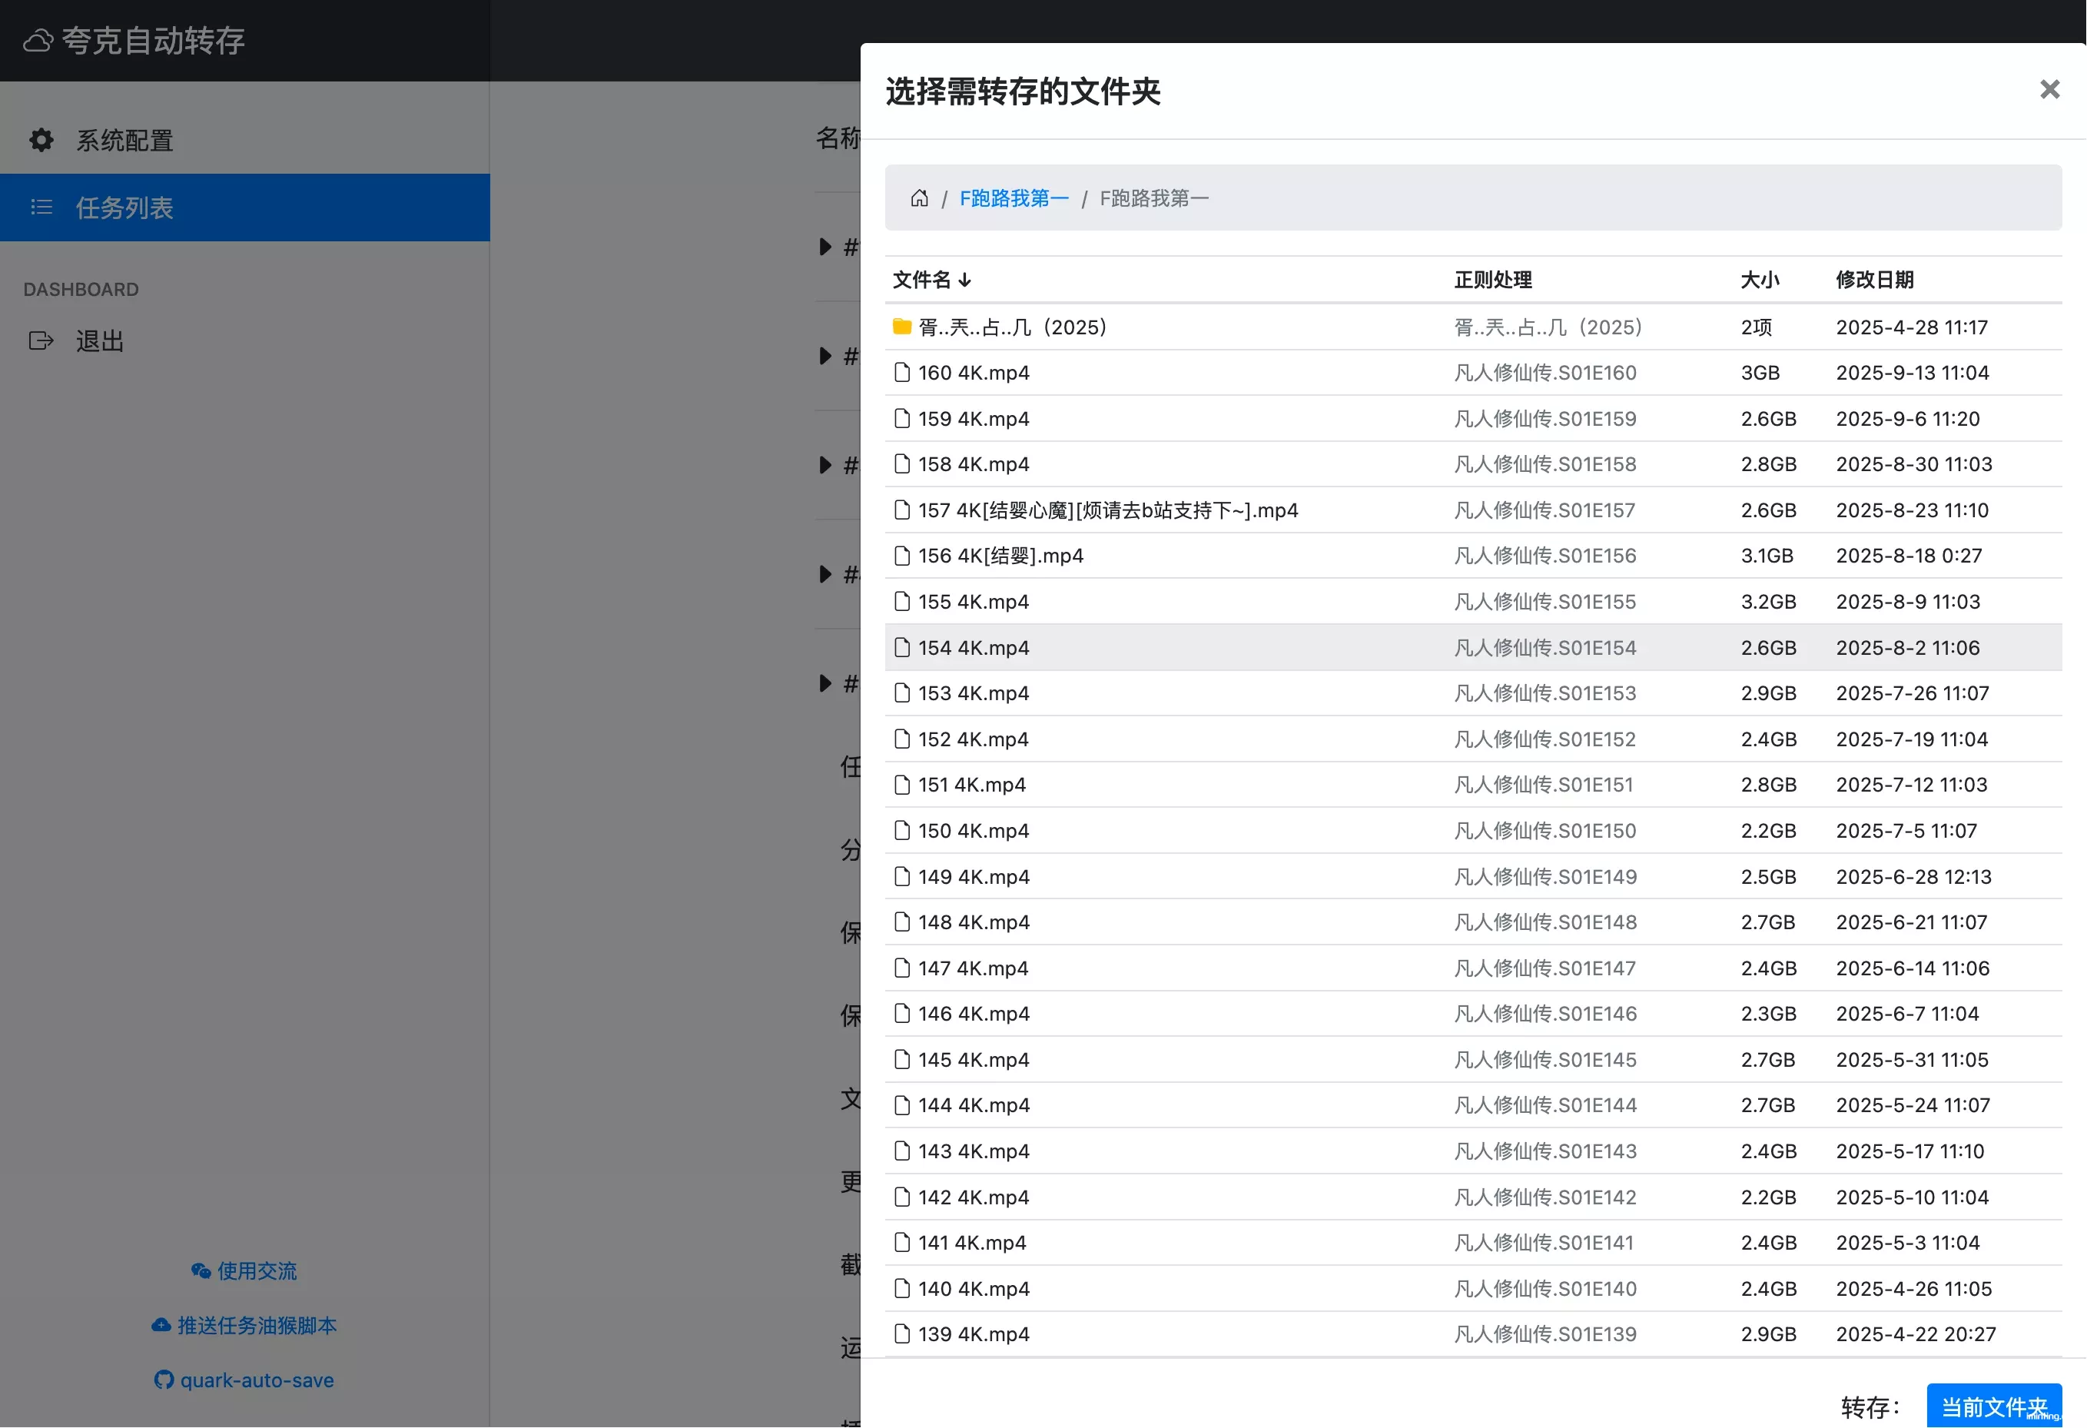The width and height of the screenshot is (2087, 1428).
Task: Click file icon of 158 4K.mp4
Action: (x=901, y=463)
